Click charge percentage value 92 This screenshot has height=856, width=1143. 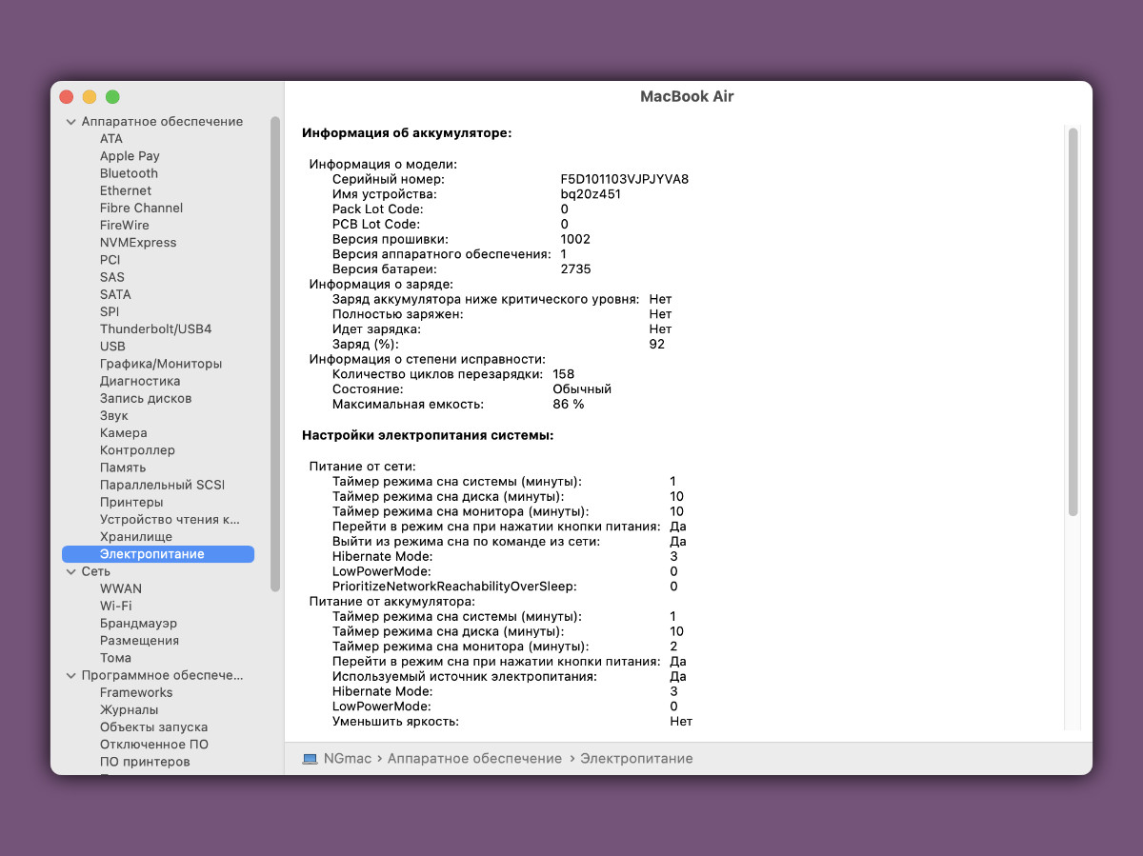click(657, 344)
